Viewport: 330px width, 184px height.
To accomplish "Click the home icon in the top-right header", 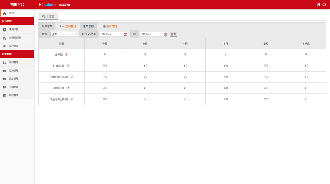I will point(319,4).
